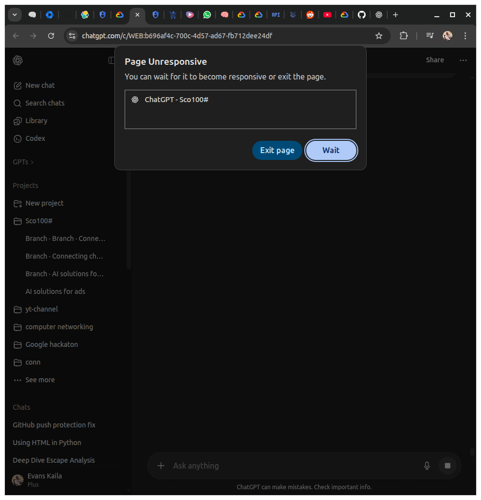Go forward to next page

(33, 36)
